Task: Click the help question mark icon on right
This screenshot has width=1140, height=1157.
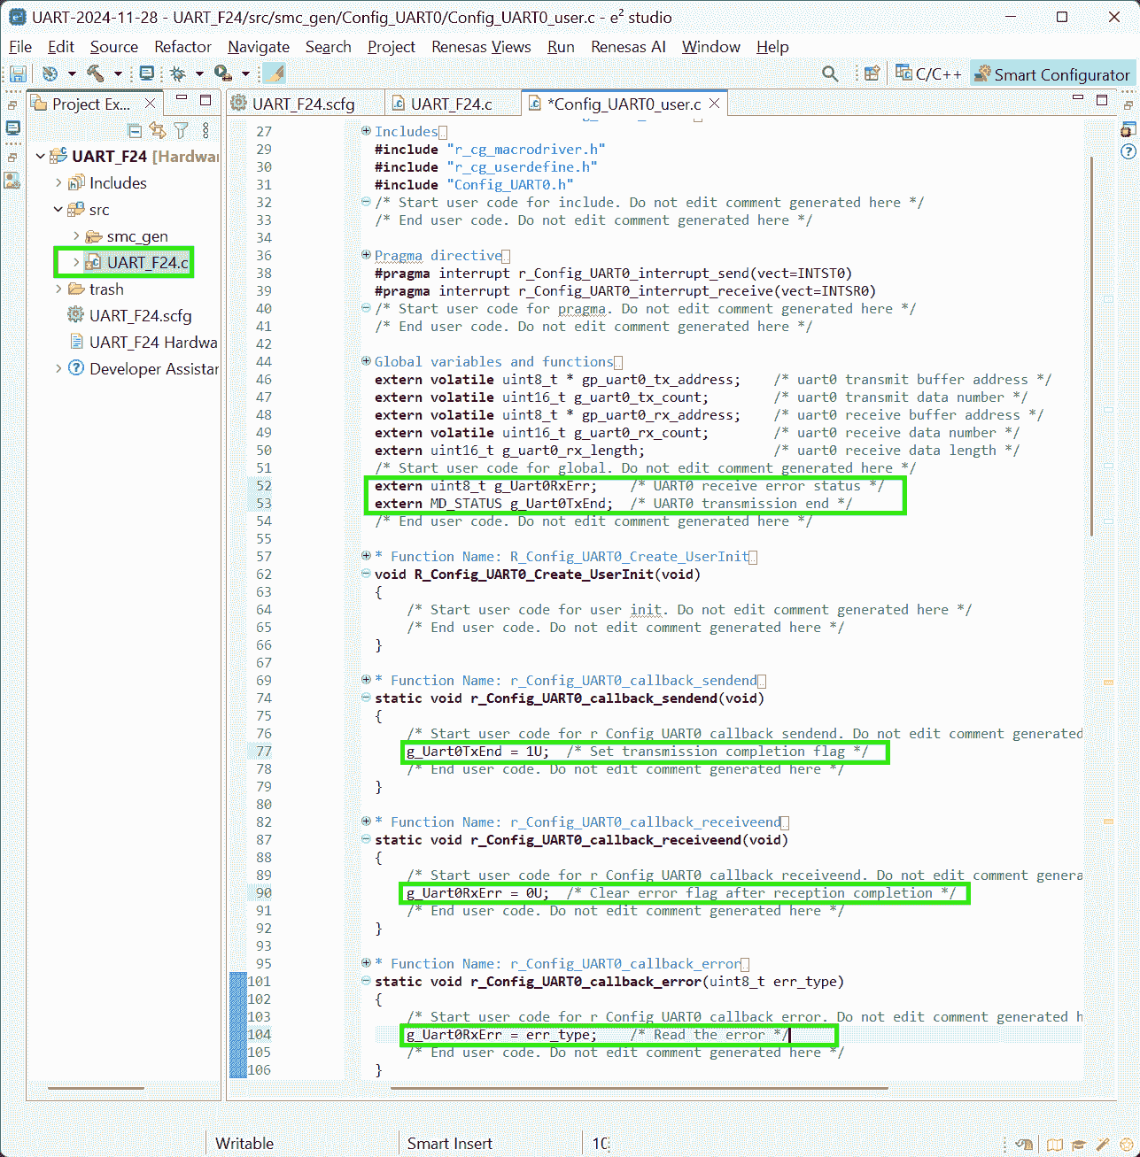Action: coord(1128,151)
